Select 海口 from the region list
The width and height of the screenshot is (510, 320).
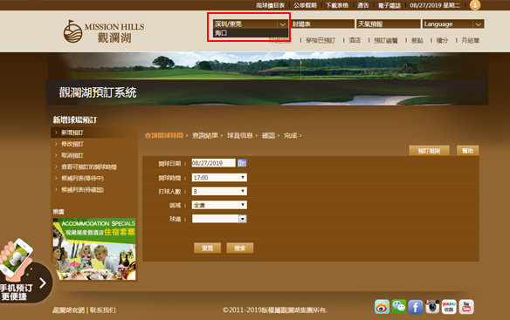click(x=250, y=33)
